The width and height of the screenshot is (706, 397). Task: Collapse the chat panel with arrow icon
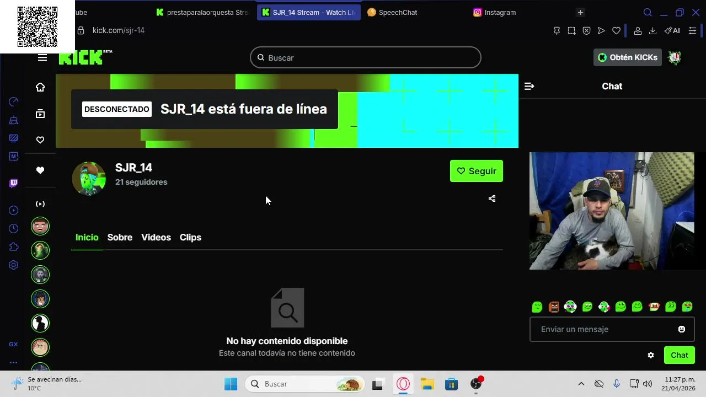coord(529,86)
